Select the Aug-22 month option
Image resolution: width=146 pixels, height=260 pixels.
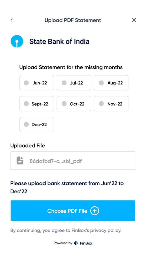(111, 83)
